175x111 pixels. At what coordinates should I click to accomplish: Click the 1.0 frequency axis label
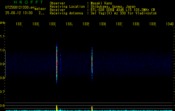click(x=2, y=50)
